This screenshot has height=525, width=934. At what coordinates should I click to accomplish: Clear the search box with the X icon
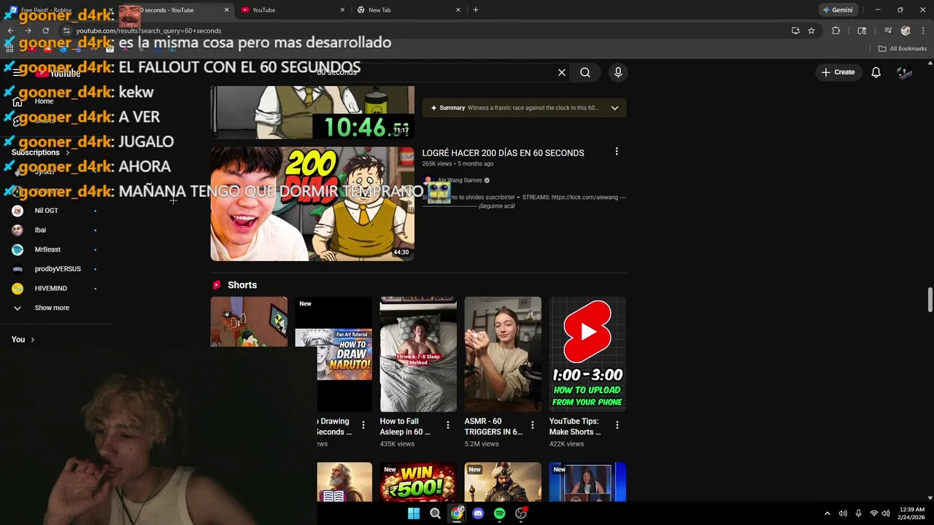pyautogui.click(x=562, y=72)
